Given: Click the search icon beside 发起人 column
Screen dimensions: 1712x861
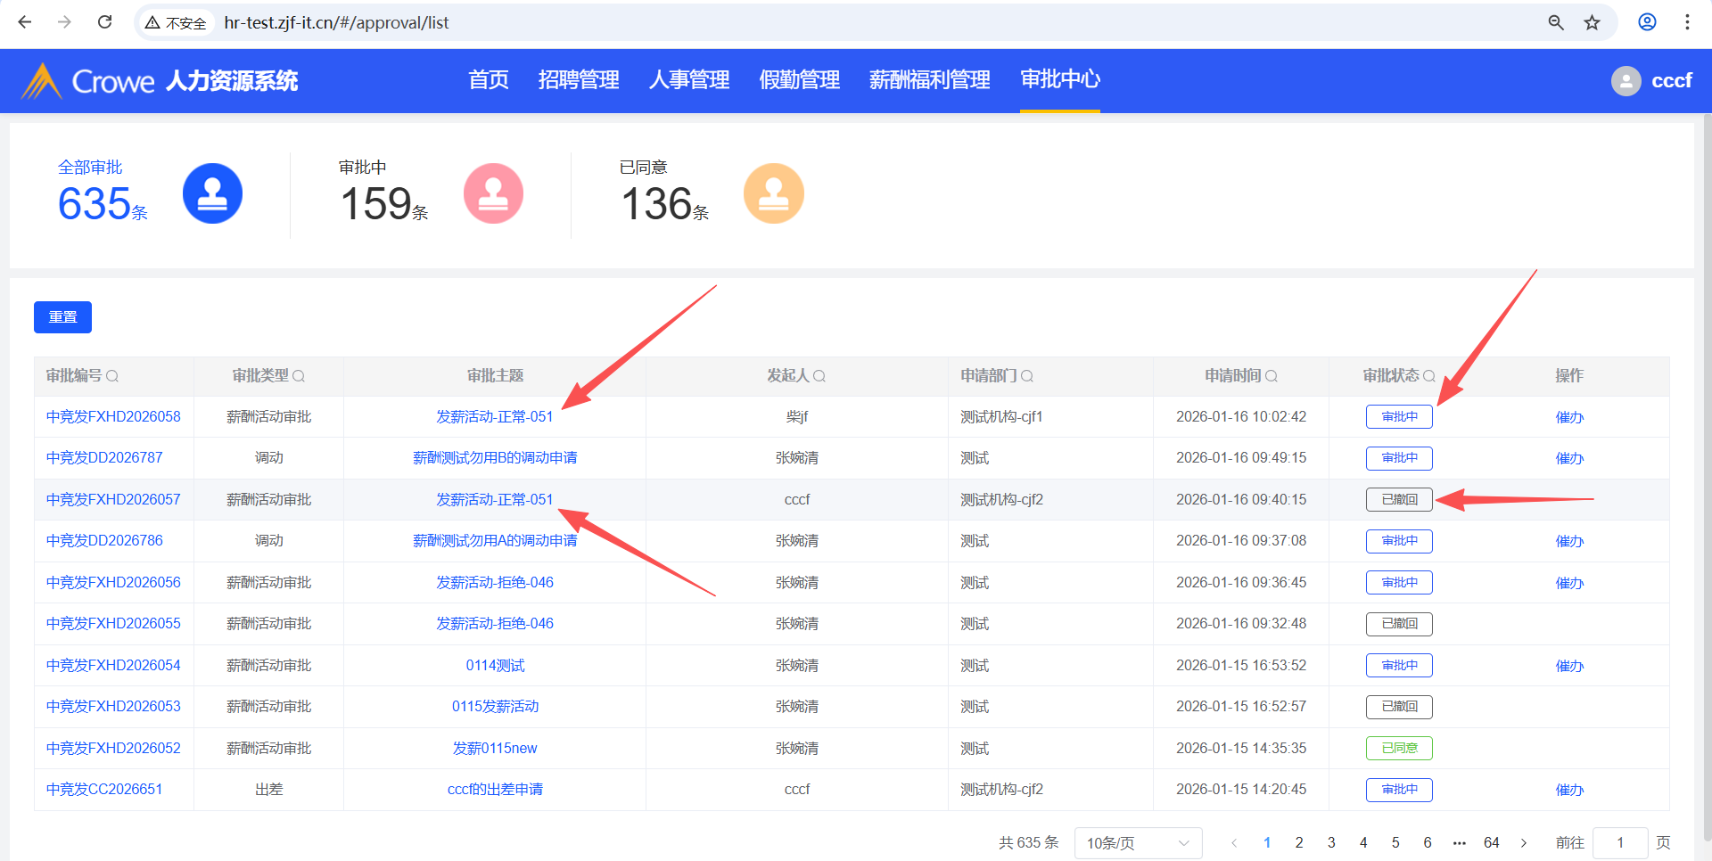Looking at the screenshot, I should click(819, 376).
